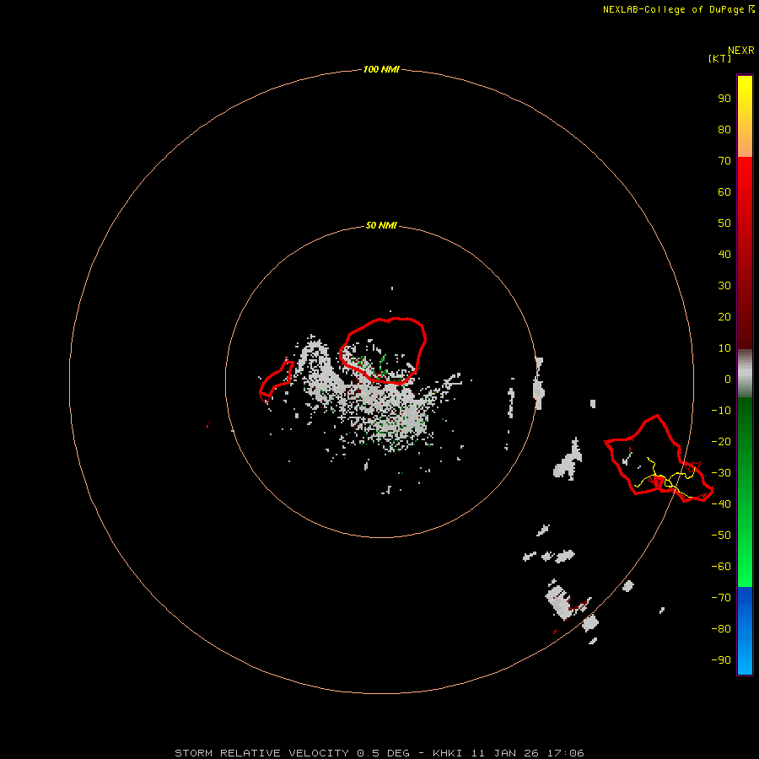Click the -30 value on the velocity scale
This screenshot has width=759, height=759.
coord(721,473)
